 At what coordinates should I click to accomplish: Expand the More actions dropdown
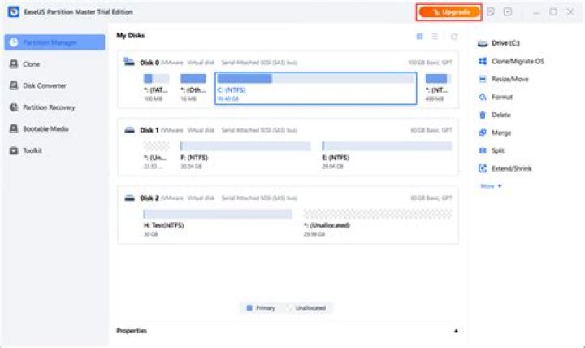coord(491,186)
